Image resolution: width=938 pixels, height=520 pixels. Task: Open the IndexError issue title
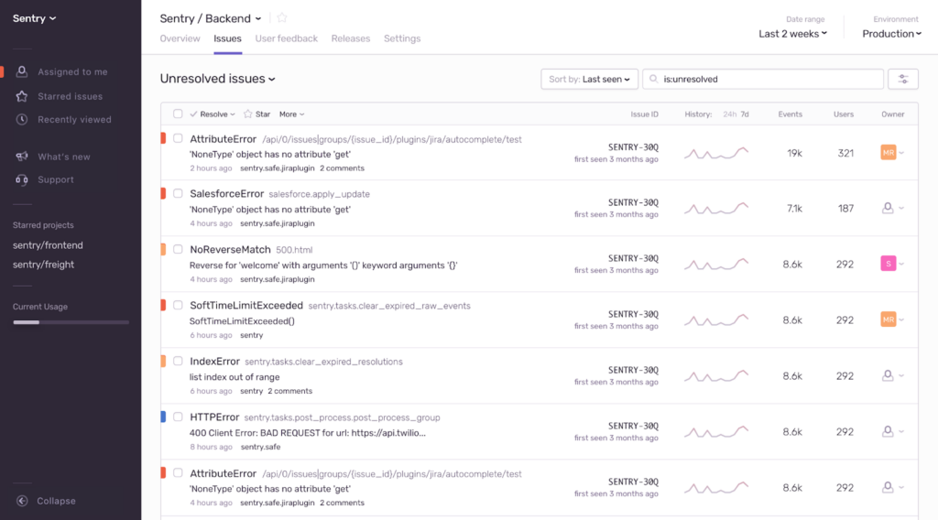[x=214, y=362]
